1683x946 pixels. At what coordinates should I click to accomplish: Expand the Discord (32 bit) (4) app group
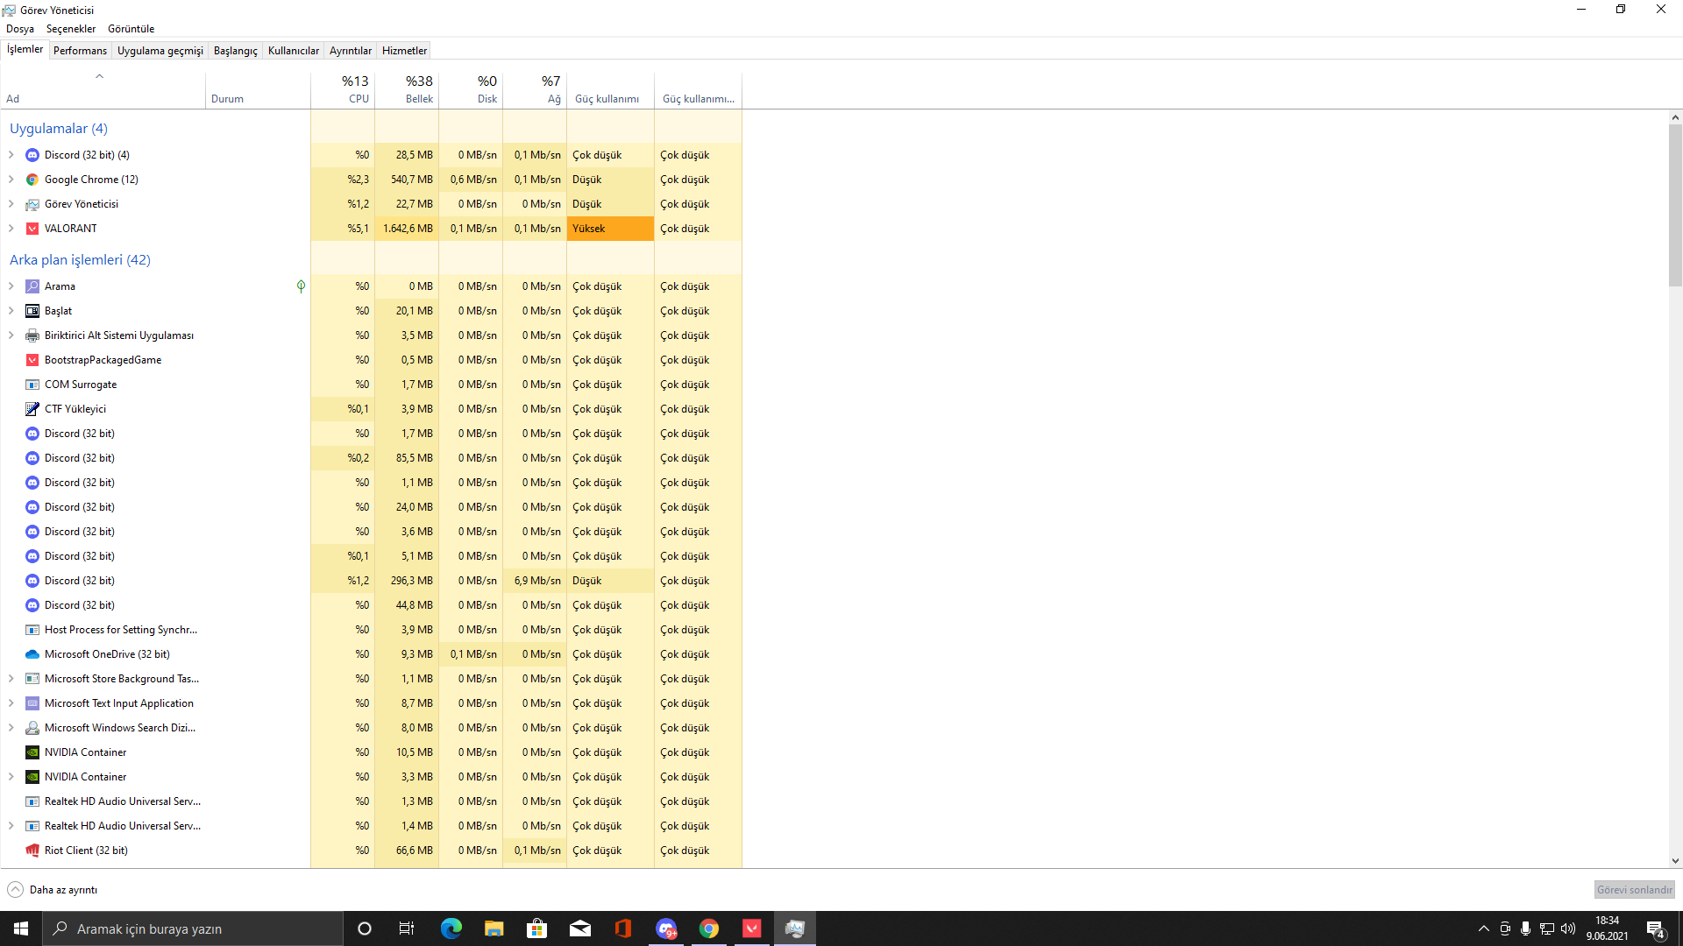click(11, 155)
